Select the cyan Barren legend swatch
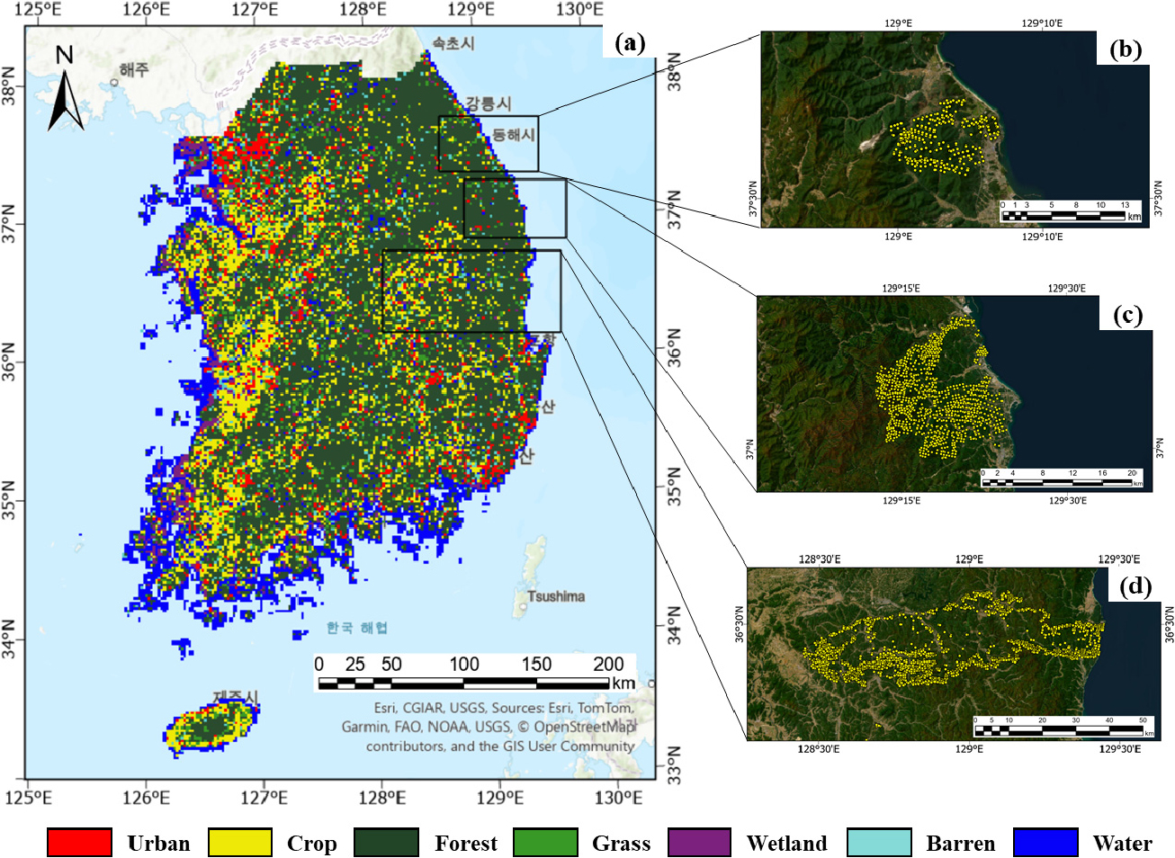The image size is (1175, 858). pos(879,843)
